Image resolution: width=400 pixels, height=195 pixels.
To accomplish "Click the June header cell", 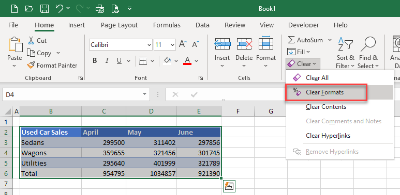I will click(x=199, y=132).
